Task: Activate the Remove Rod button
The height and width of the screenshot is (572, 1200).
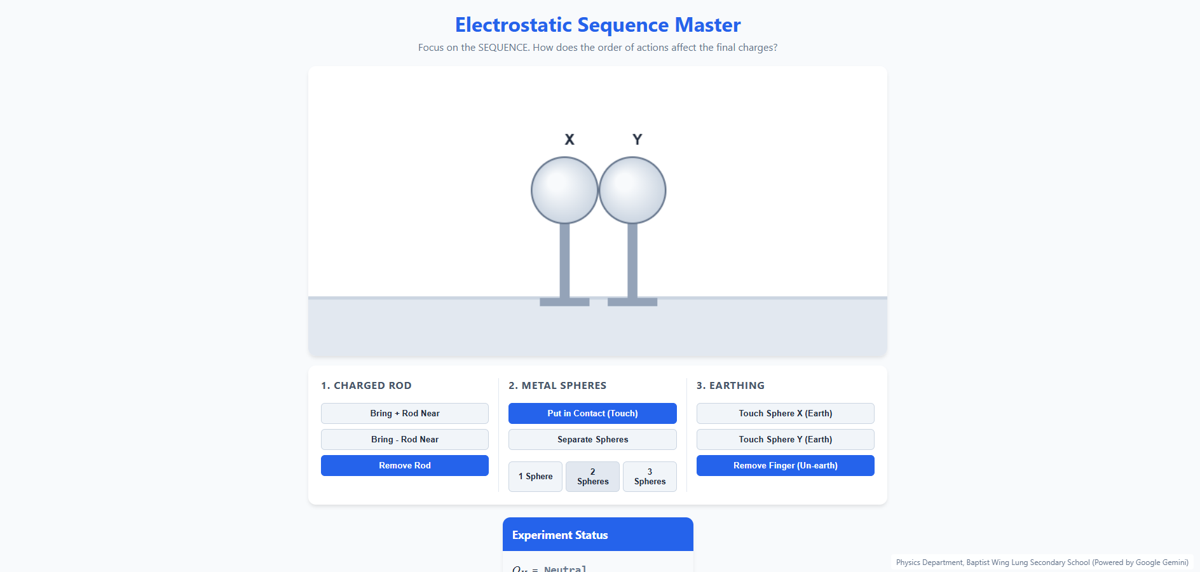Action: pyautogui.click(x=405, y=465)
